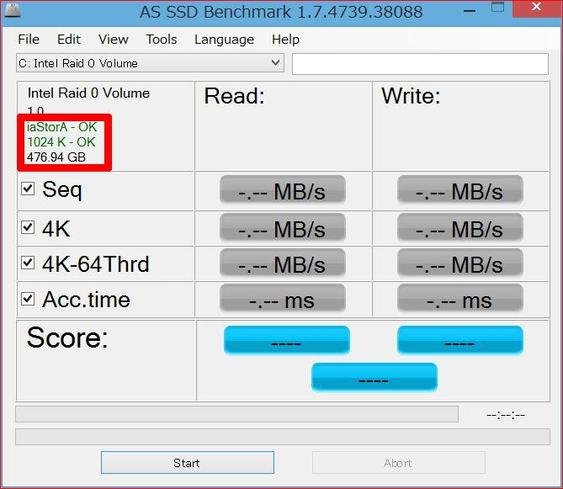Click the Score: label
This screenshot has height=489, width=563.
point(67,338)
